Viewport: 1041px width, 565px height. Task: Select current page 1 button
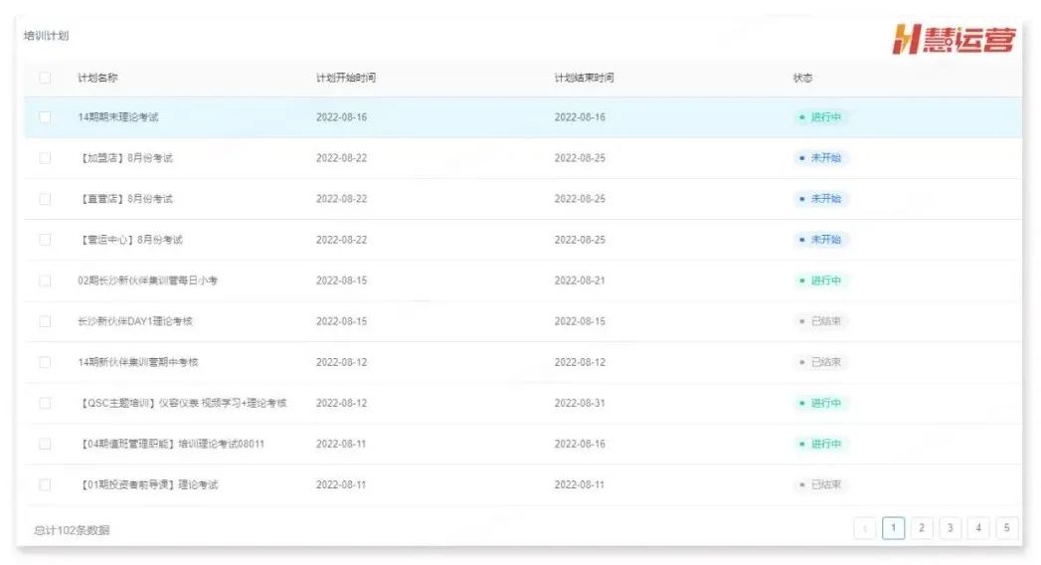[x=893, y=529]
